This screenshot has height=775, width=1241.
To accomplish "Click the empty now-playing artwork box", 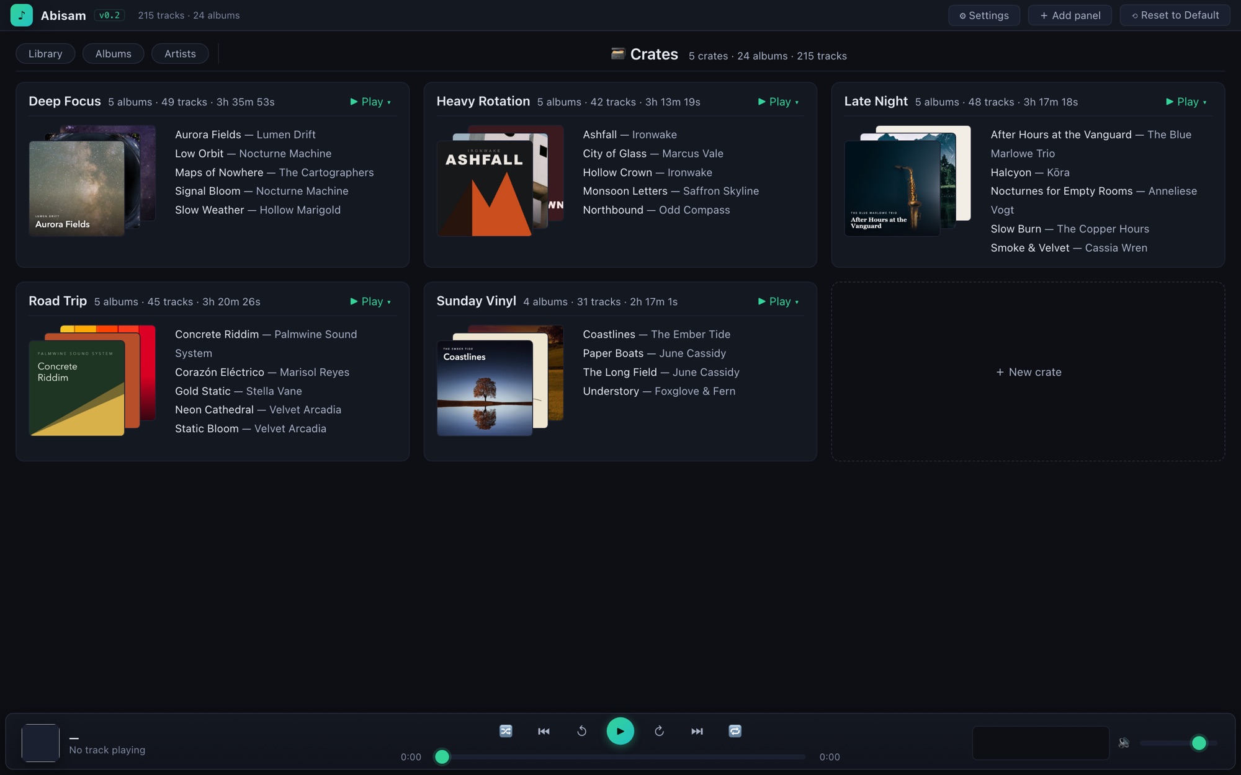I will pyautogui.click(x=40, y=743).
